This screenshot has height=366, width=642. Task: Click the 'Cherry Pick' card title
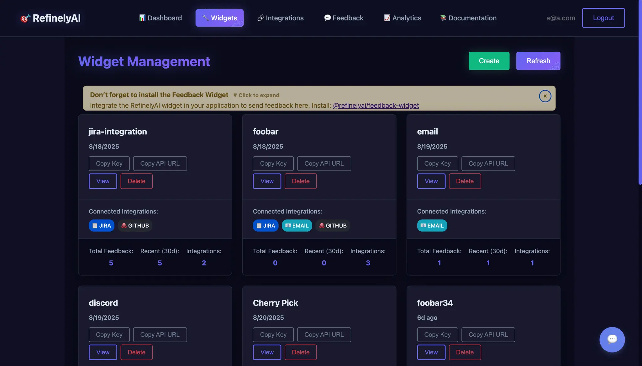275,303
